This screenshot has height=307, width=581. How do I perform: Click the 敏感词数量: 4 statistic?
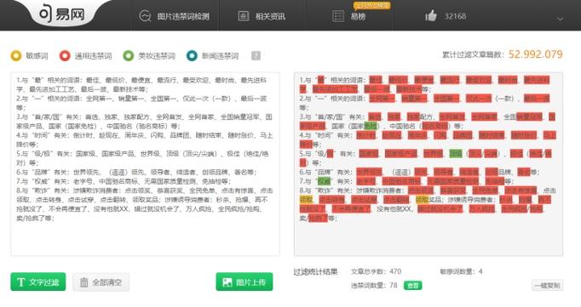coord(461,271)
